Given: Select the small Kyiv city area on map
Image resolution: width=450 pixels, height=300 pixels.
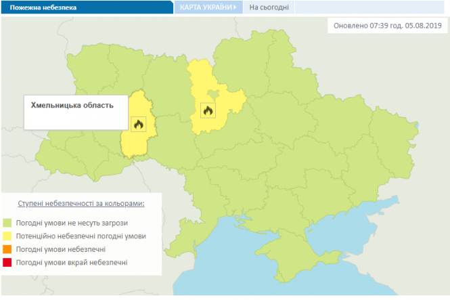Looking at the screenshot, I should pos(213,93).
